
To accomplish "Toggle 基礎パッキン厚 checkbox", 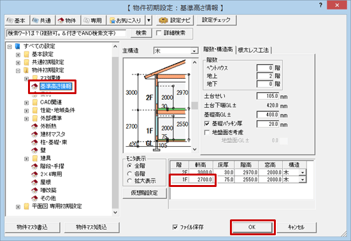I will [x=207, y=123].
